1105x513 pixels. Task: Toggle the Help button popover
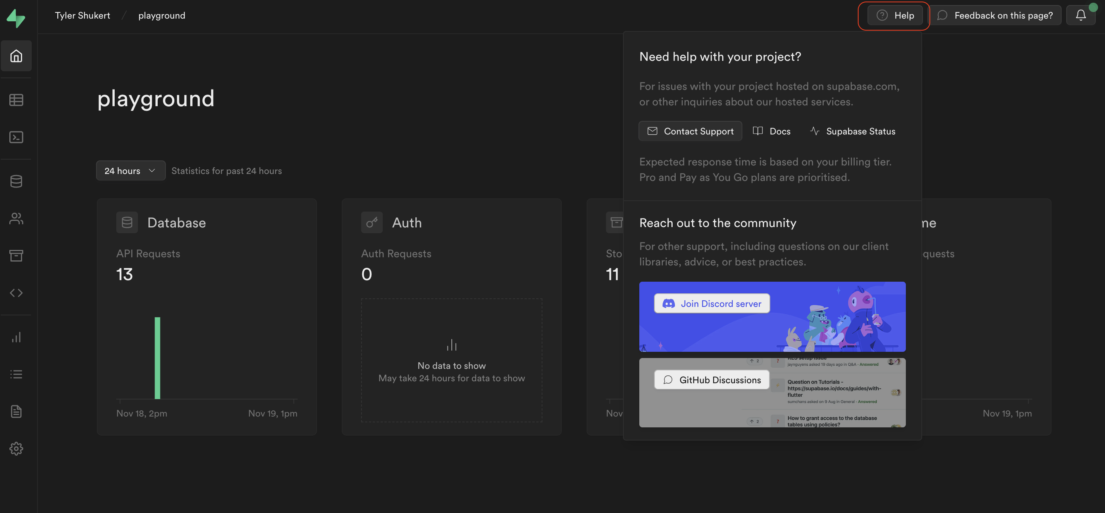(x=895, y=15)
